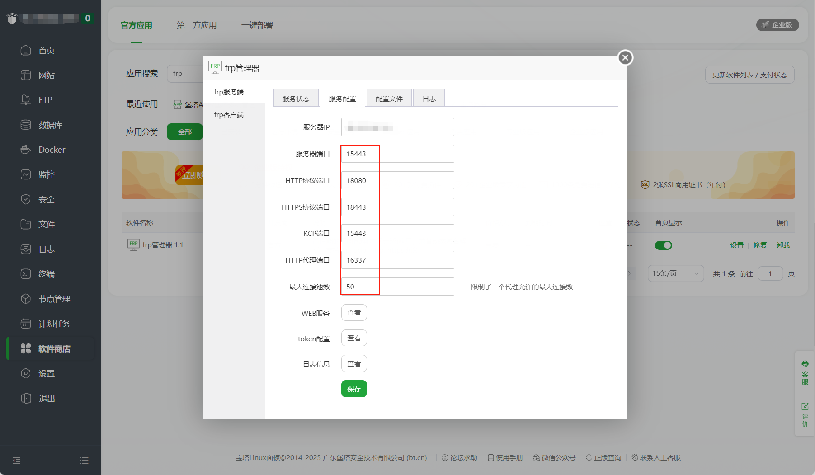Open the 15条/页 per-page dropdown
The image size is (815, 475).
(x=675, y=273)
